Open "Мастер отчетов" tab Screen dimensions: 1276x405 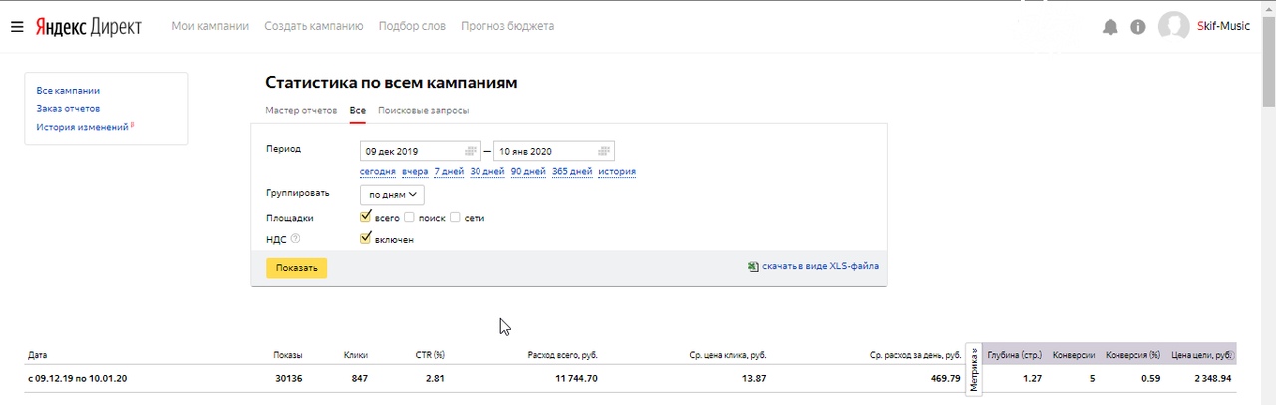click(301, 110)
